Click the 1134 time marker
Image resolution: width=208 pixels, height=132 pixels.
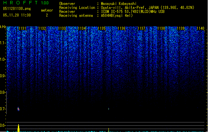tap(82, 28)
